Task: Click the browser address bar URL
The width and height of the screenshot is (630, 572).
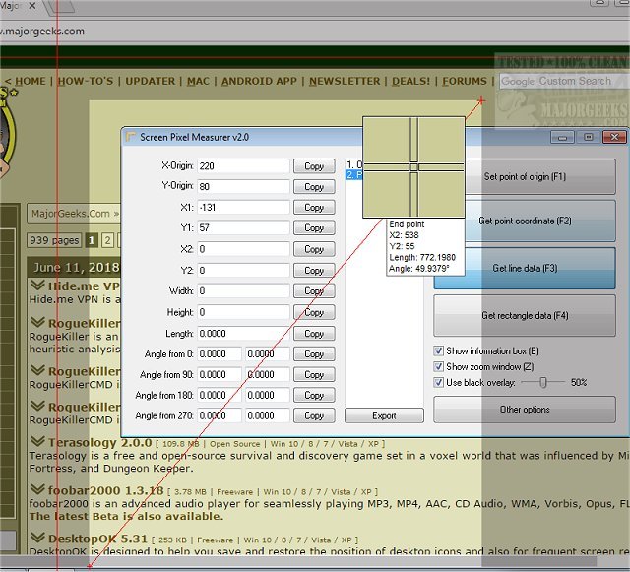Action: pos(42,31)
